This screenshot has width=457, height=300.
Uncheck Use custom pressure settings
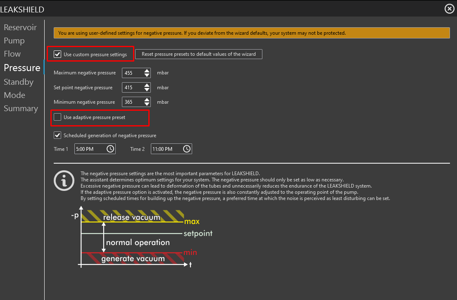pos(57,54)
